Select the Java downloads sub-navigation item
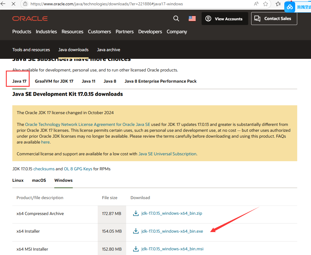The image size is (311, 255). pos(73,50)
